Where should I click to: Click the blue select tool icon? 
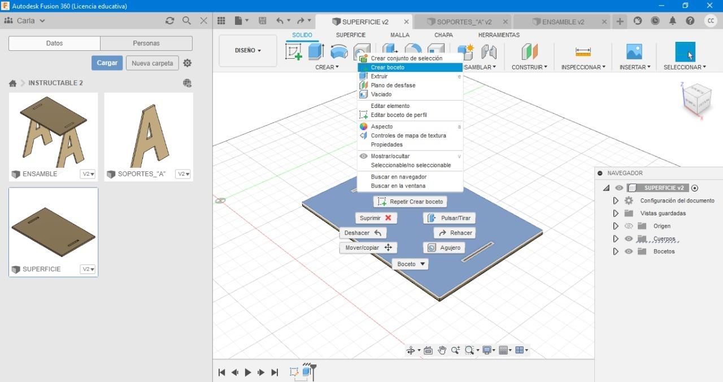coord(685,51)
